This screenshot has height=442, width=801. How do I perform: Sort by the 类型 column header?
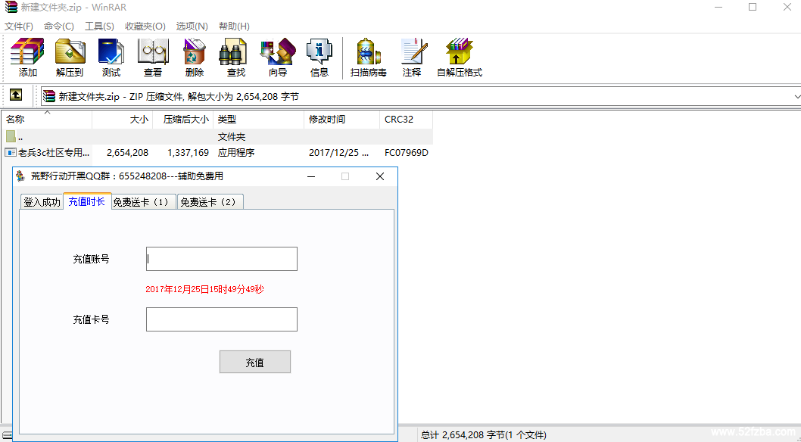258,120
